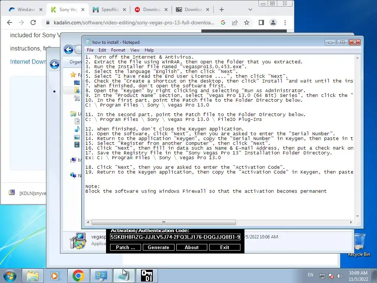Open Windows Explorer from taskbar
This screenshot has height=283, width=377.
[33, 276]
